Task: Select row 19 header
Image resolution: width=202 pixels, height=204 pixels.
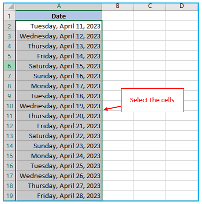Action: 9,196
